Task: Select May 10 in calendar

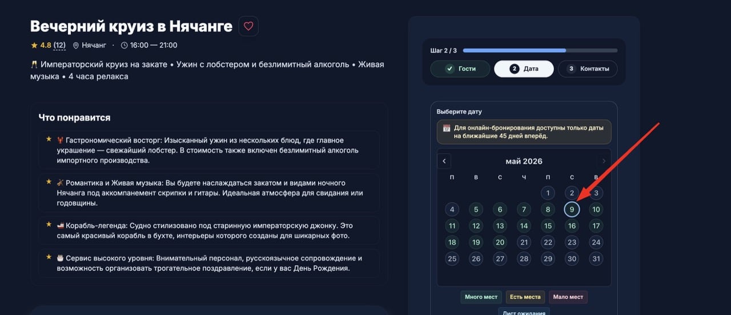Action: (x=596, y=210)
